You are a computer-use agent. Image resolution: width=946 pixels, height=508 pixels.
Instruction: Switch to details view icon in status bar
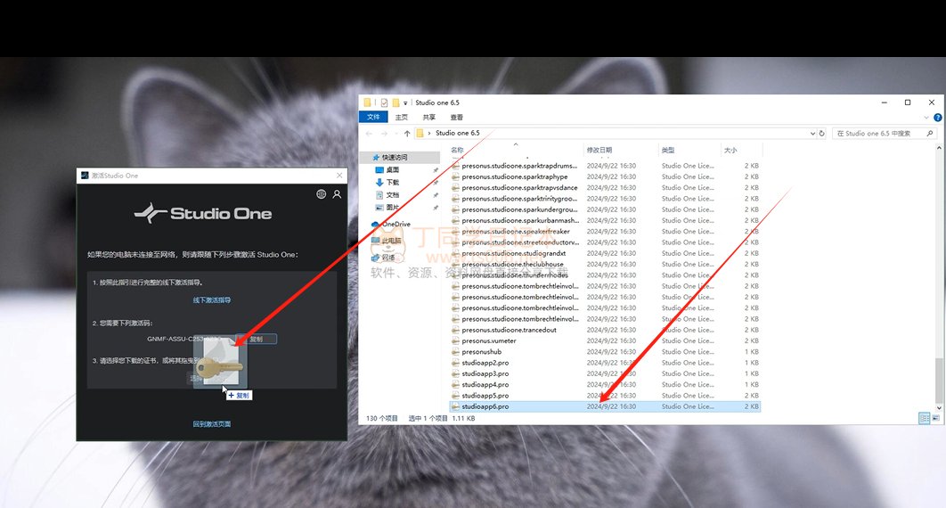point(924,418)
